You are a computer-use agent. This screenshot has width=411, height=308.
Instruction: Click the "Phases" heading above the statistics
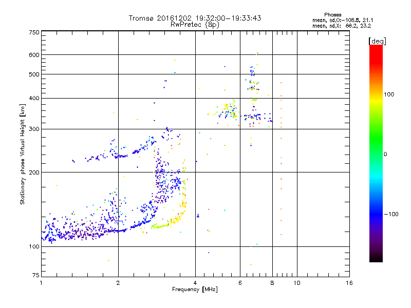(x=332, y=15)
